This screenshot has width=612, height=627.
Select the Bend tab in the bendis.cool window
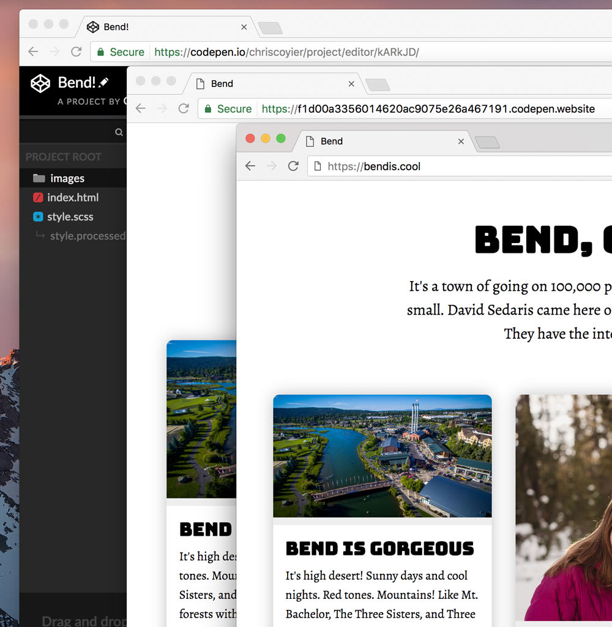pos(330,141)
